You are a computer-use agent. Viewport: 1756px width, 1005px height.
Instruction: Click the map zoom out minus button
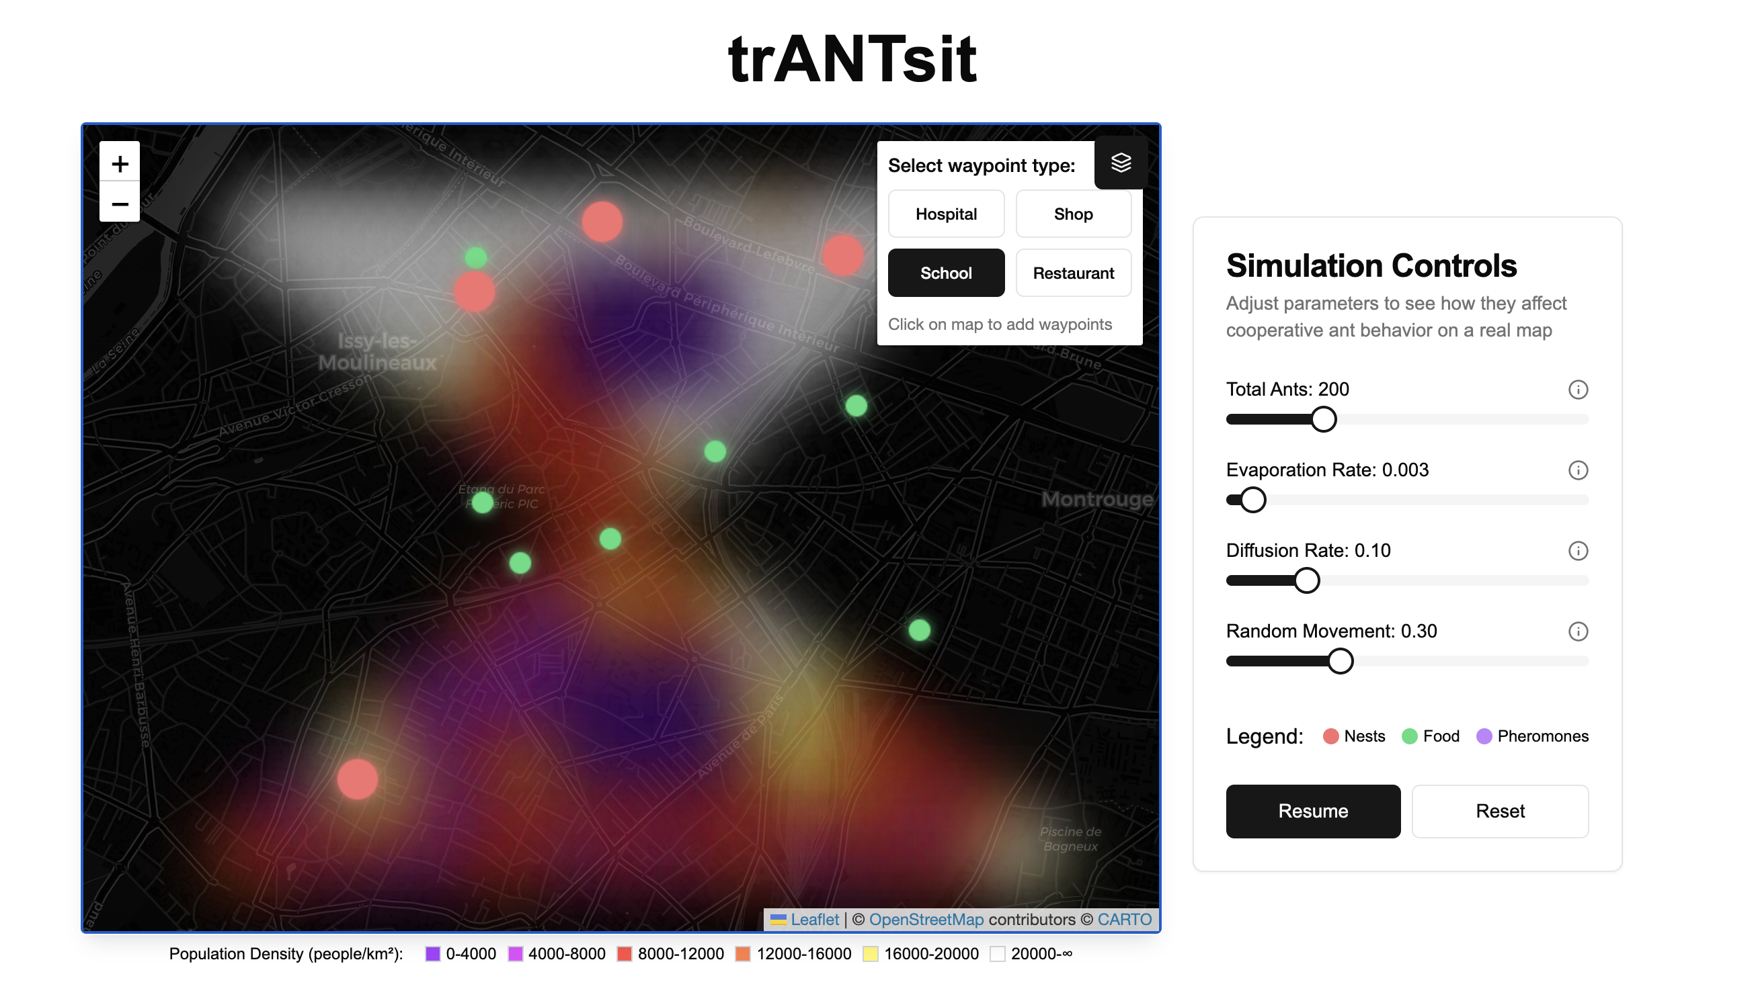click(x=120, y=204)
